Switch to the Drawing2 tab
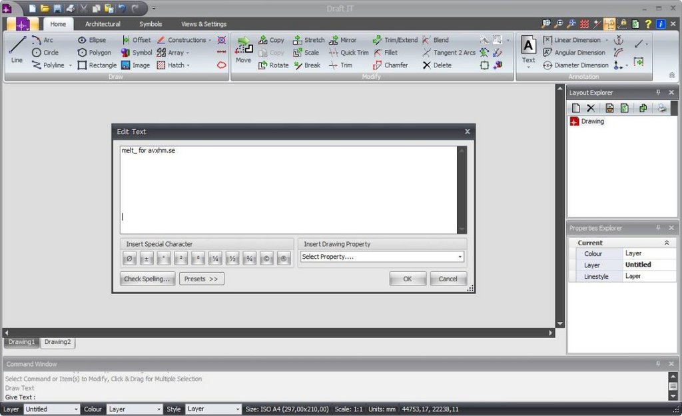The width and height of the screenshot is (682, 416). (57, 342)
